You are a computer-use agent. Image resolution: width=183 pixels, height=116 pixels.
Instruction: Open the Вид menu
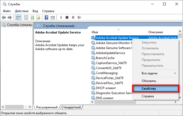35,11
